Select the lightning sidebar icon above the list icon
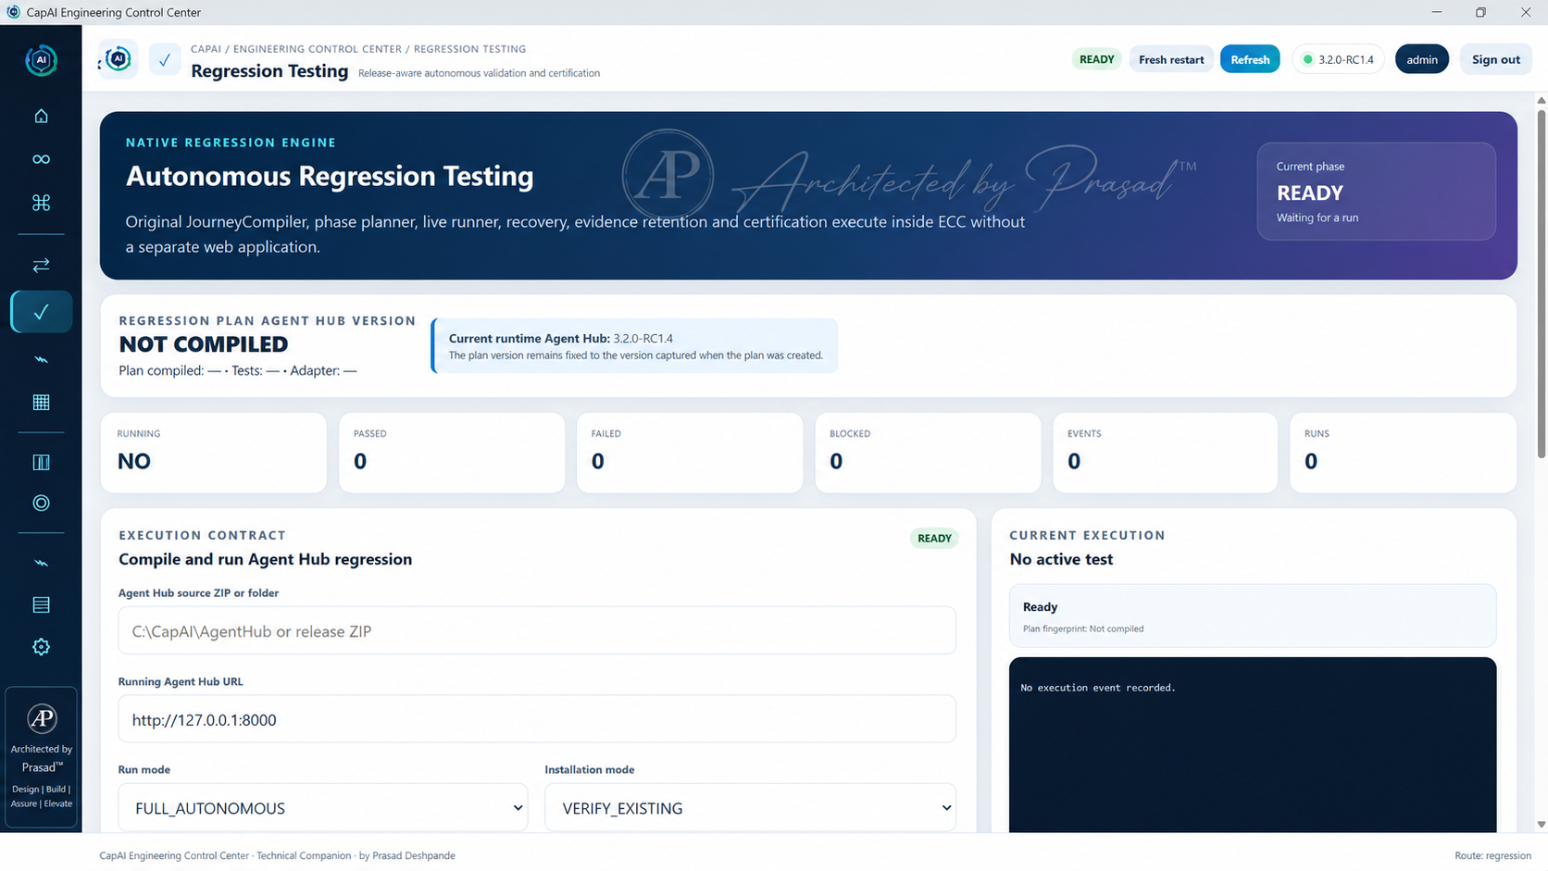This screenshot has width=1548, height=871. click(x=41, y=563)
